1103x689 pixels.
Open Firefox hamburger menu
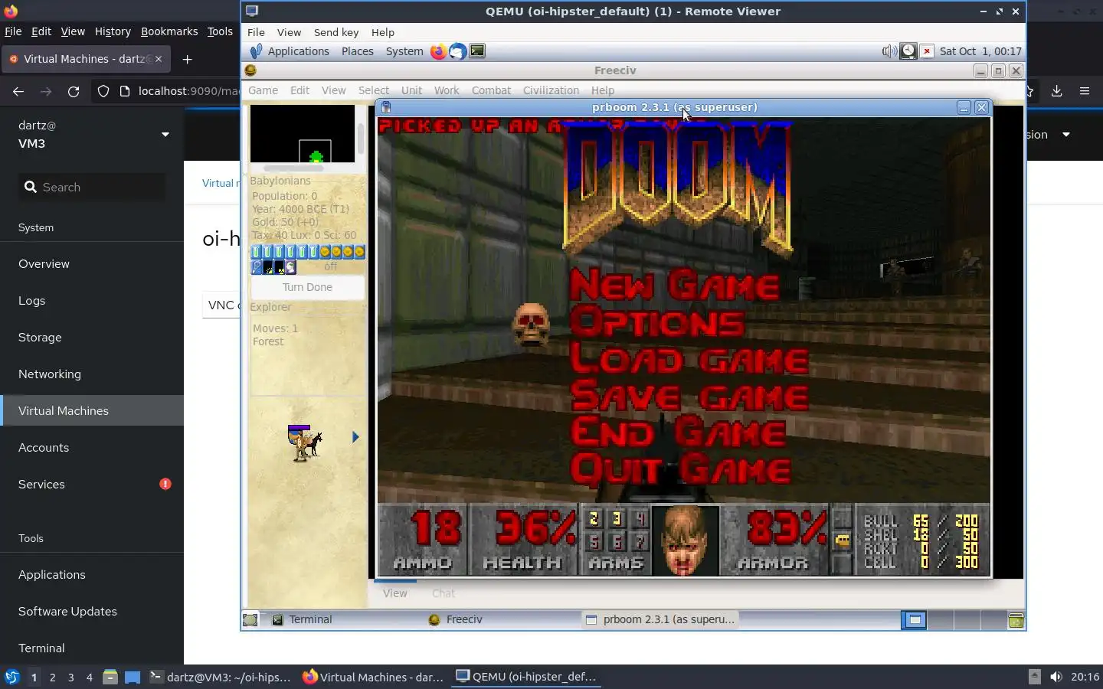tap(1084, 91)
